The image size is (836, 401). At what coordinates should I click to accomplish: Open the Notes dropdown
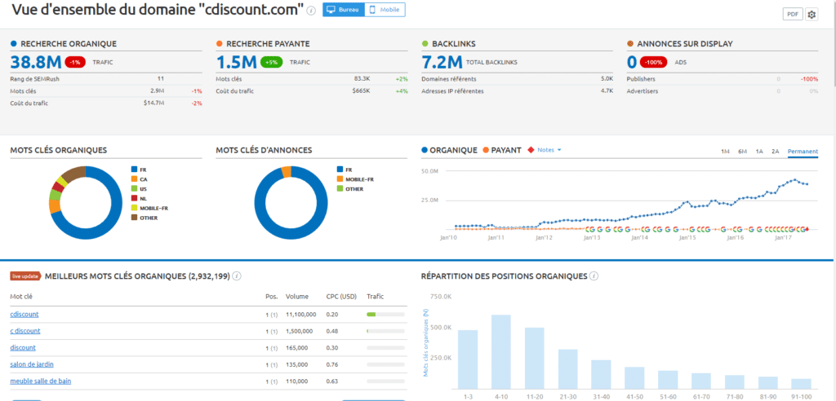pos(549,150)
